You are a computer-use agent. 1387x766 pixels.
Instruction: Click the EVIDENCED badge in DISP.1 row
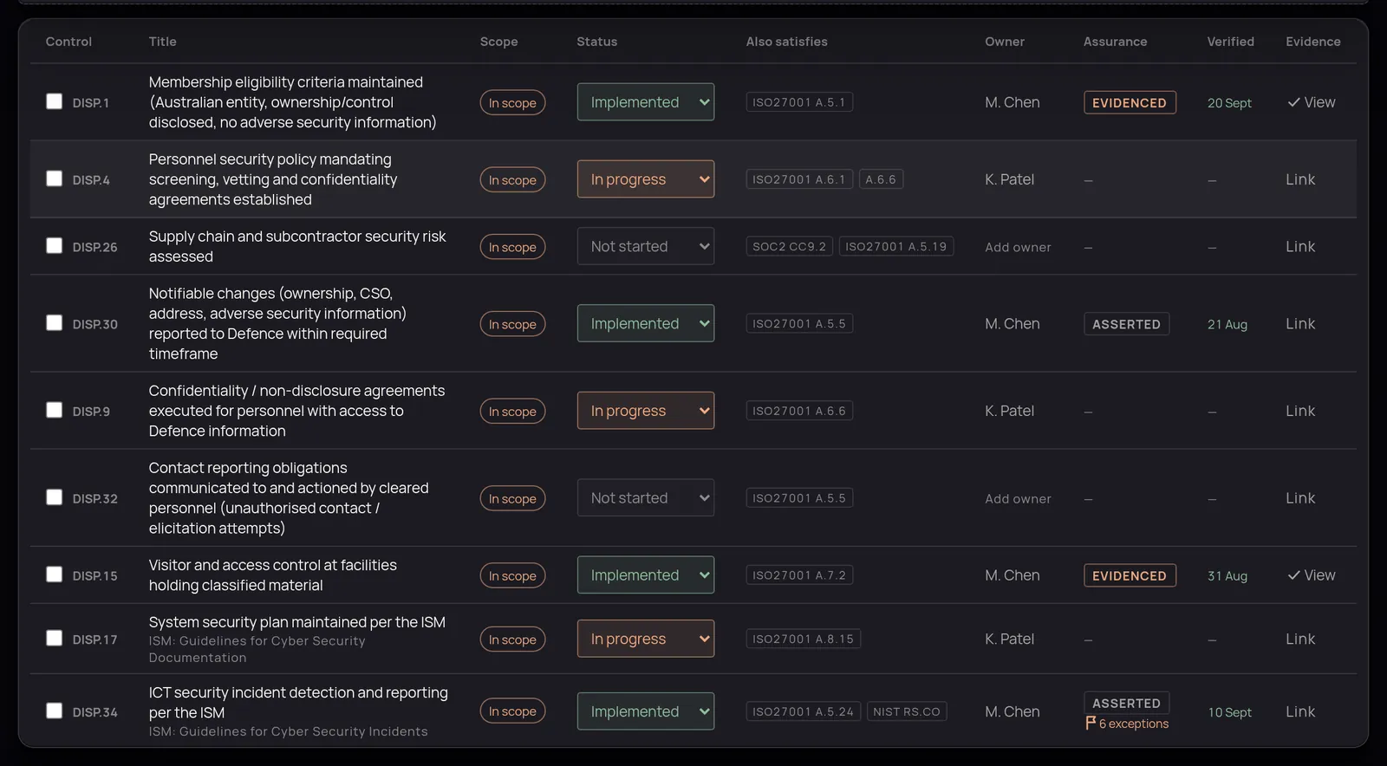pos(1130,103)
